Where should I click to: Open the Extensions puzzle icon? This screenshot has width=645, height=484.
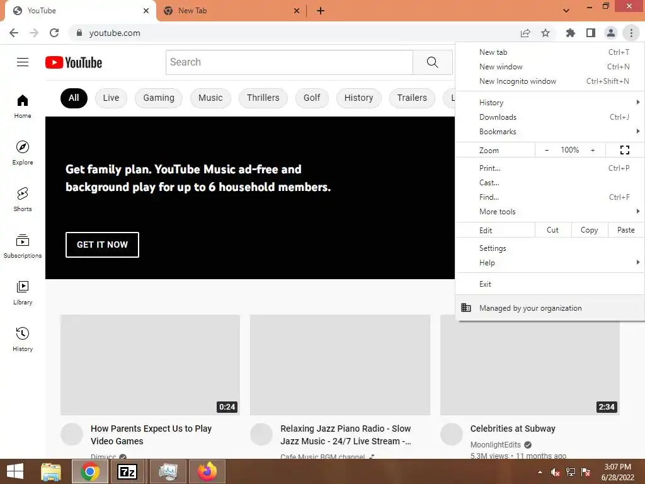point(570,33)
